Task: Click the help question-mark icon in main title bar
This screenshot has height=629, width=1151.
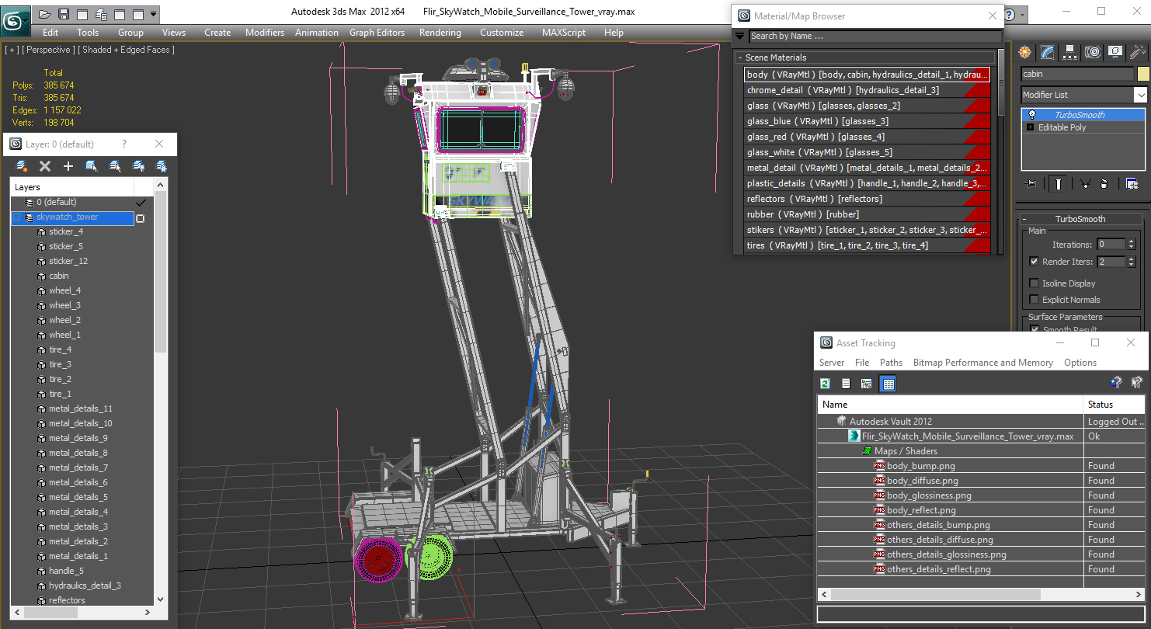Action: coord(1009,14)
